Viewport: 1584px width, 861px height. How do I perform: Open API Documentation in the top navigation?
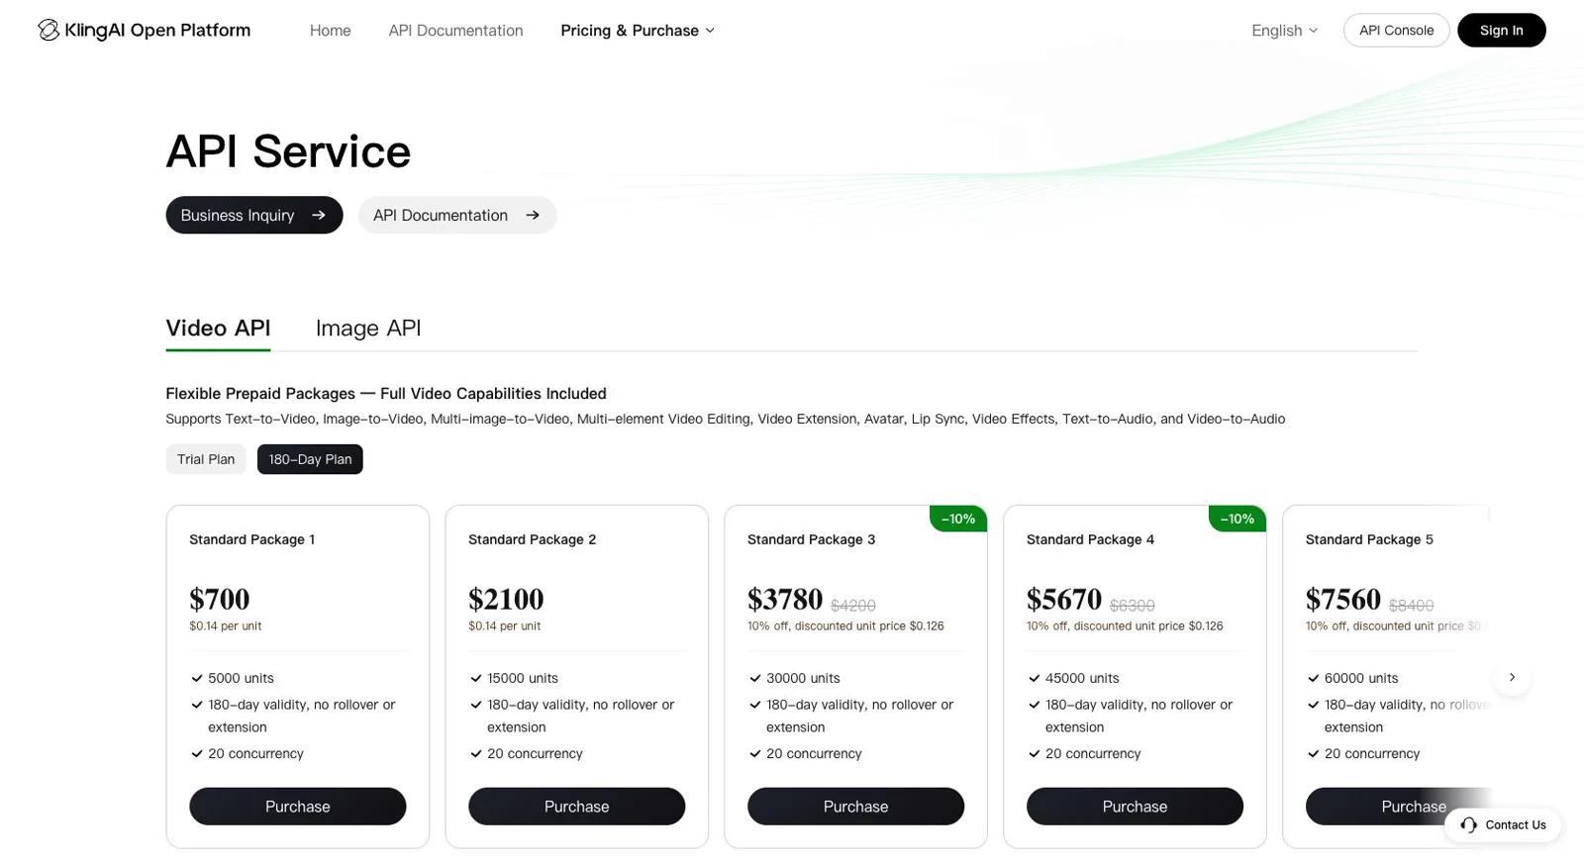455,31
